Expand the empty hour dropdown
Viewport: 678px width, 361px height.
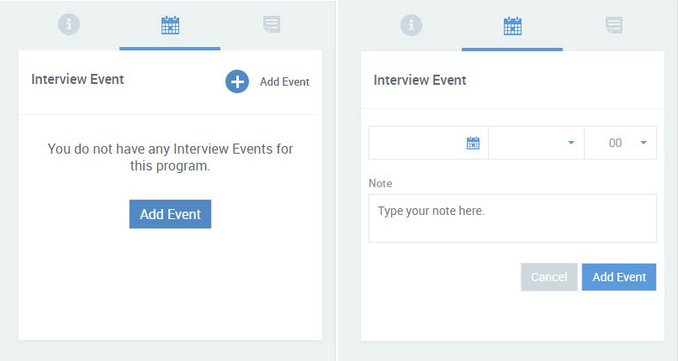[x=536, y=143]
